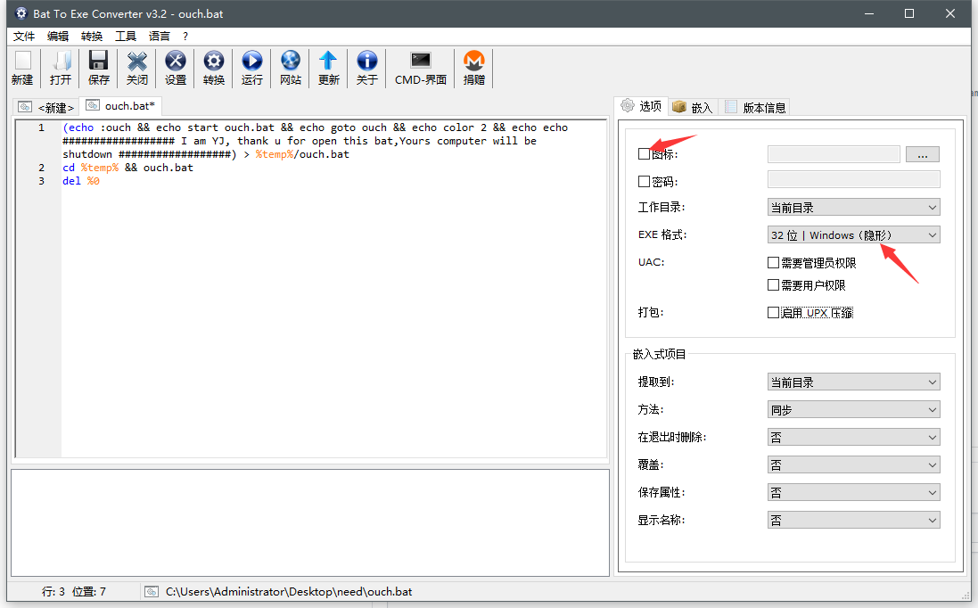Switch to the 版本信息 tab
Viewport: 978px width, 608px height.
click(756, 108)
